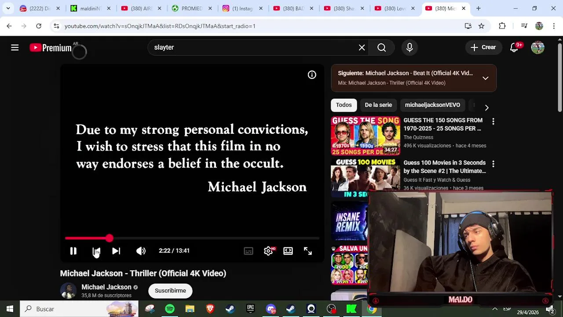Image resolution: width=563 pixels, height=317 pixels.
Task: Select the De la serie chip
Action: click(x=378, y=105)
